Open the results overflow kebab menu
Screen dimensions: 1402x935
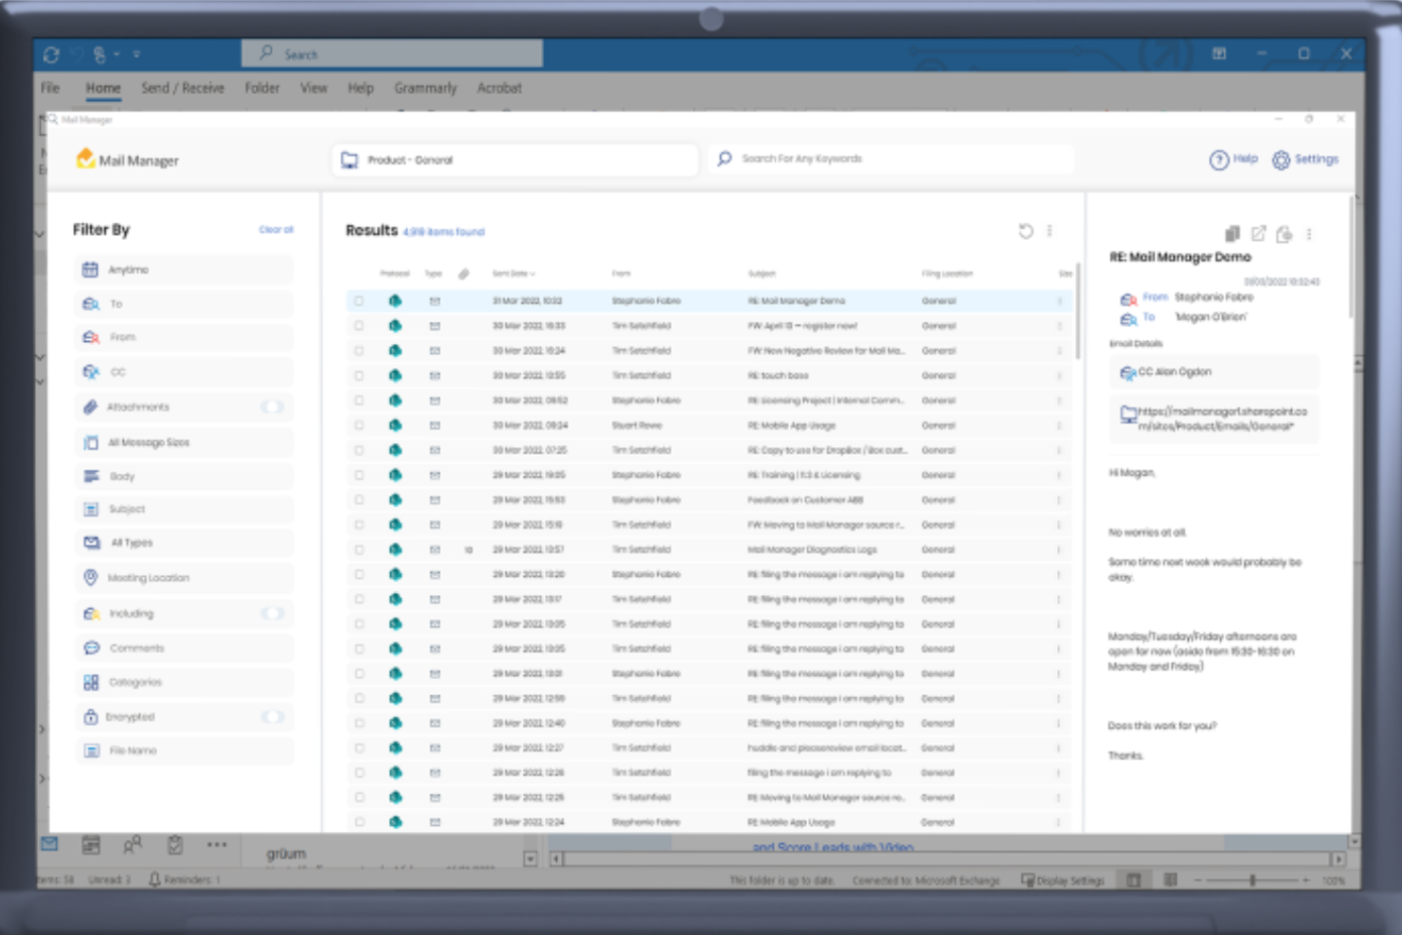[x=1050, y=230]
